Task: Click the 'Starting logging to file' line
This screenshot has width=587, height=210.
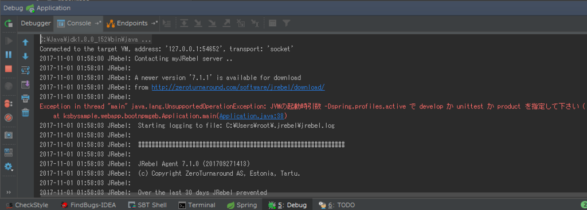Action: 187,126
